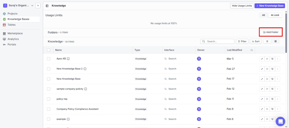This screenshot has width=289, height=128.
Task: Click the run play icon for Apex KB
Action: point(267,59)
